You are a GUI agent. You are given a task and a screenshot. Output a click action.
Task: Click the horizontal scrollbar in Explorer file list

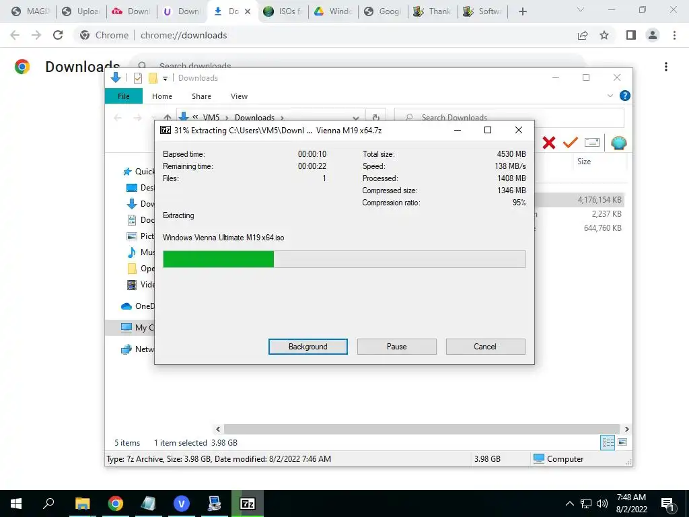pyautogui.click(x=422, y=429)
